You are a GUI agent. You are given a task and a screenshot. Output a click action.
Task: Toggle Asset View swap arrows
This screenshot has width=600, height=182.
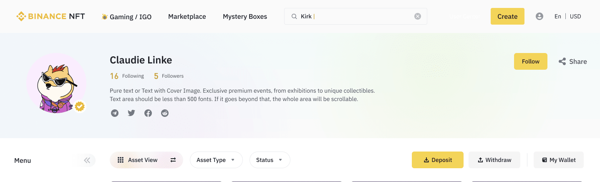[x=173, y=160]
